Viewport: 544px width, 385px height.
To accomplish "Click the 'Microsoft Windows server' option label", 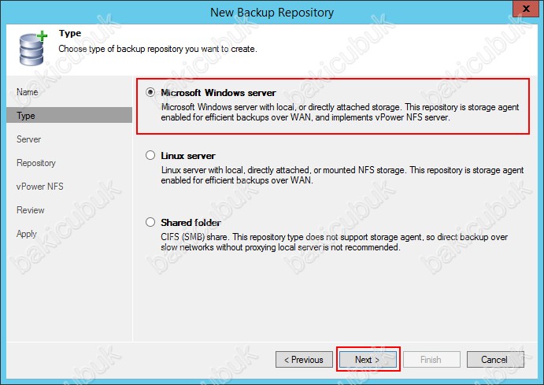I will click(218, 93).
